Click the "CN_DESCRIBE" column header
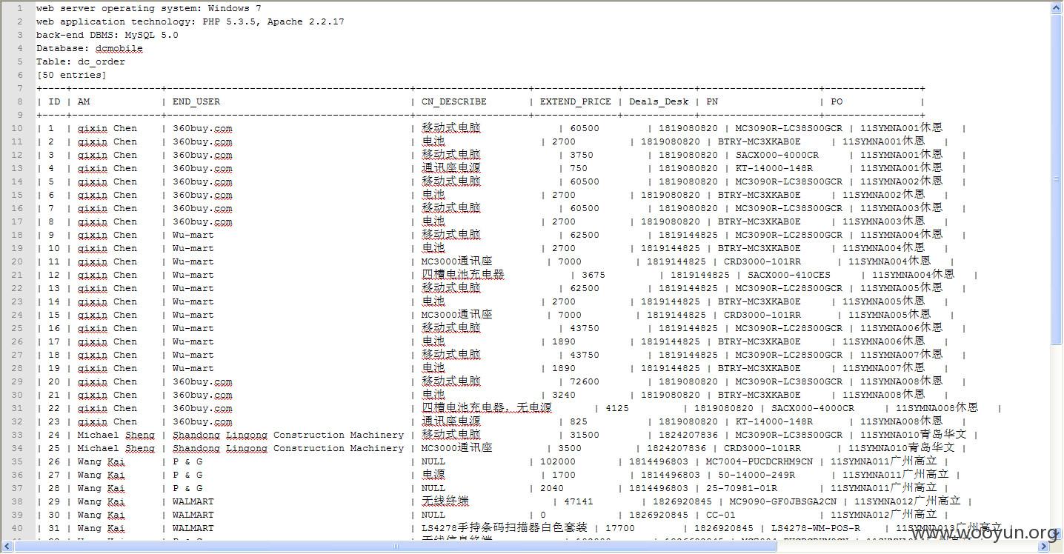The image size is (1064, 554). click(x=454, y=102)
